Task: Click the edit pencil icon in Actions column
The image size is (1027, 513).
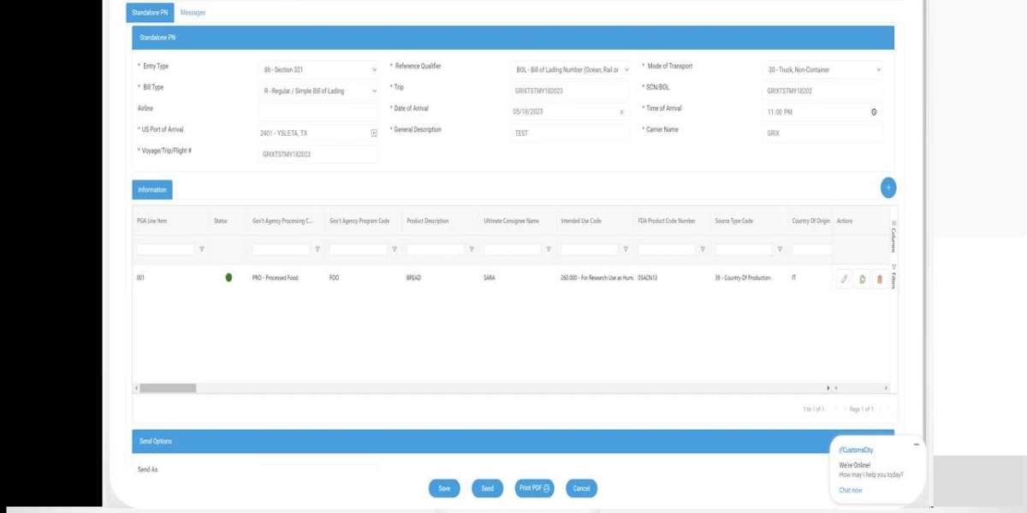Action: point(844,278)
